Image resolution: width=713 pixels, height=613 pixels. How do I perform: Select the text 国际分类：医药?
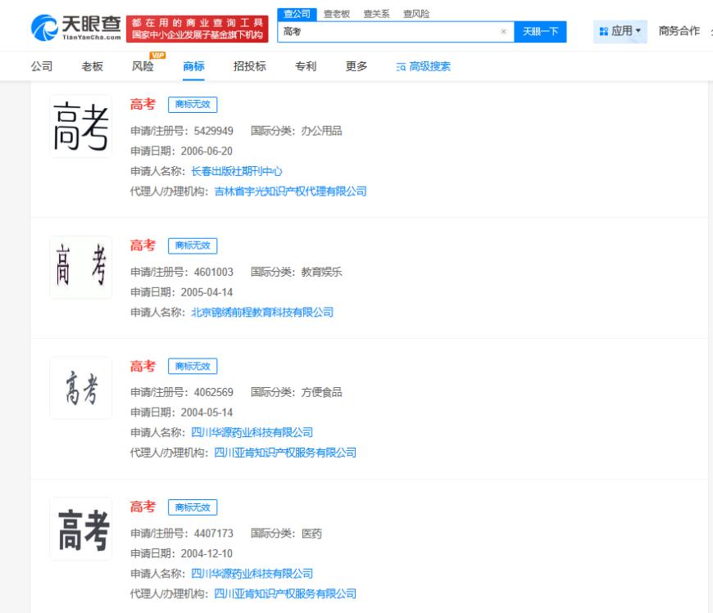(x=286, y=534)
